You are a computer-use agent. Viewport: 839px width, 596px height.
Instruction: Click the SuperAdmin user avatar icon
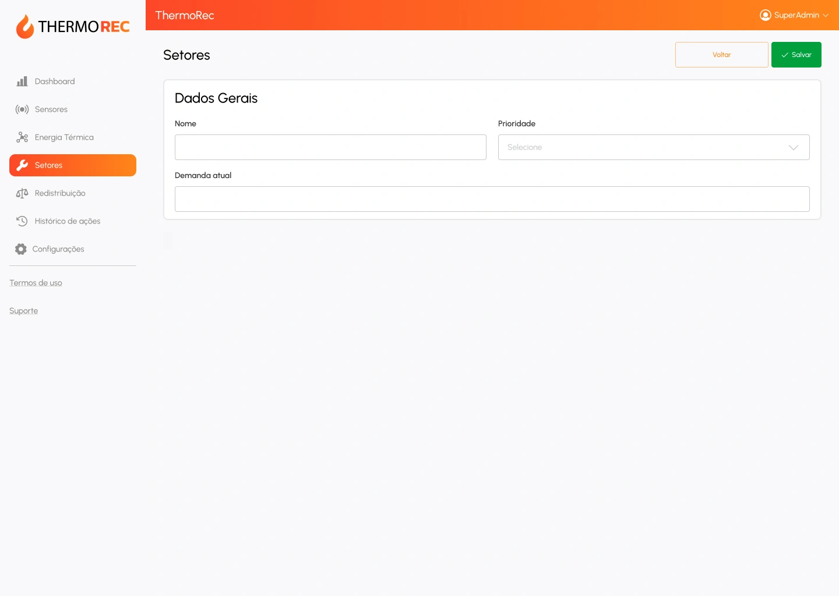765,15
